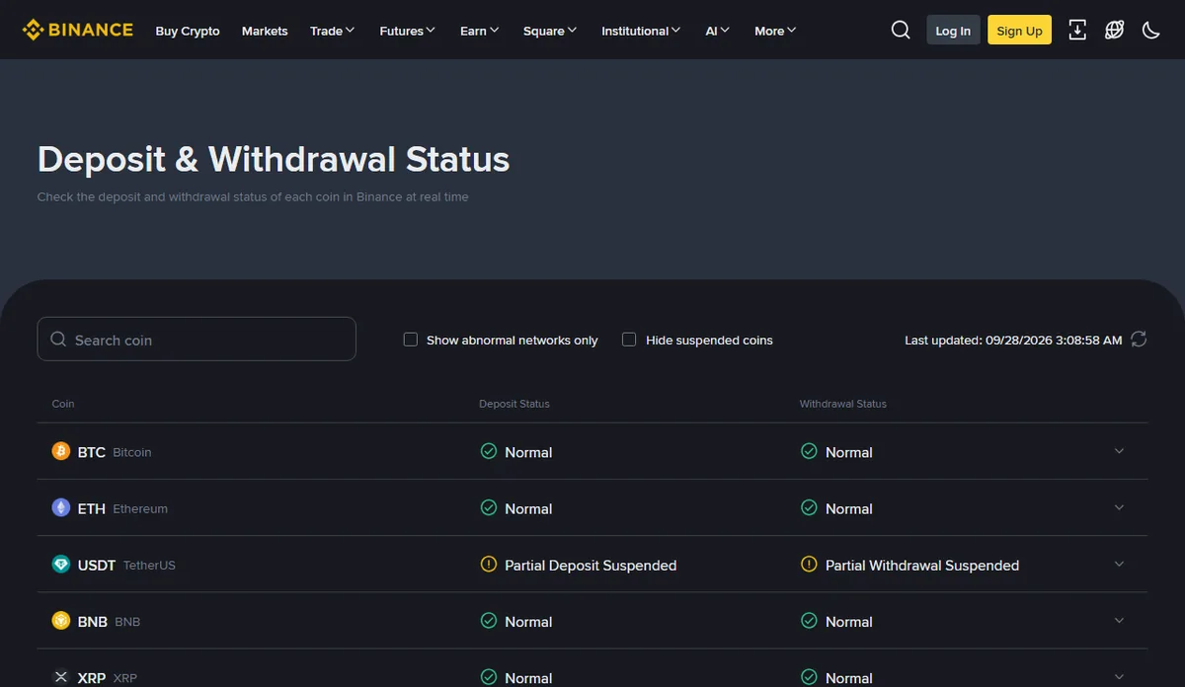Viewport: 1185px width, 687px height.
Task: Click the BTC ticker label
Action: pos(92,452)
